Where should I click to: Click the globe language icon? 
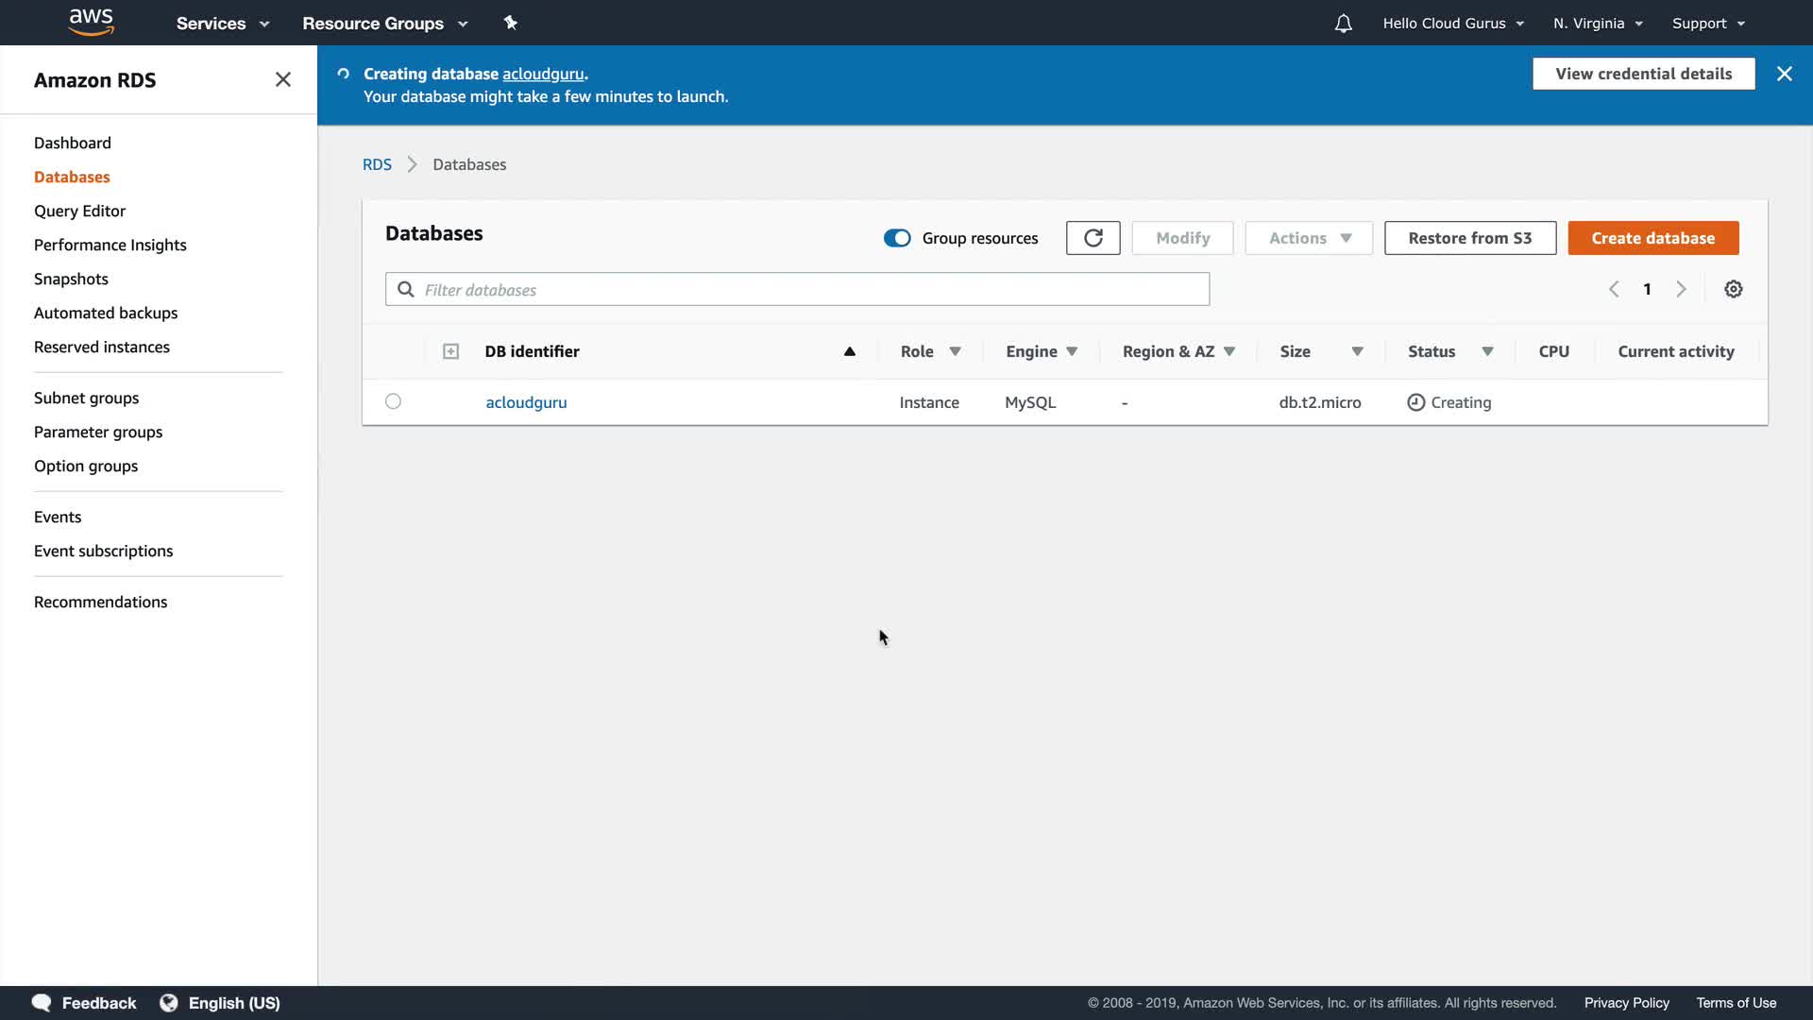point(169,1002)
